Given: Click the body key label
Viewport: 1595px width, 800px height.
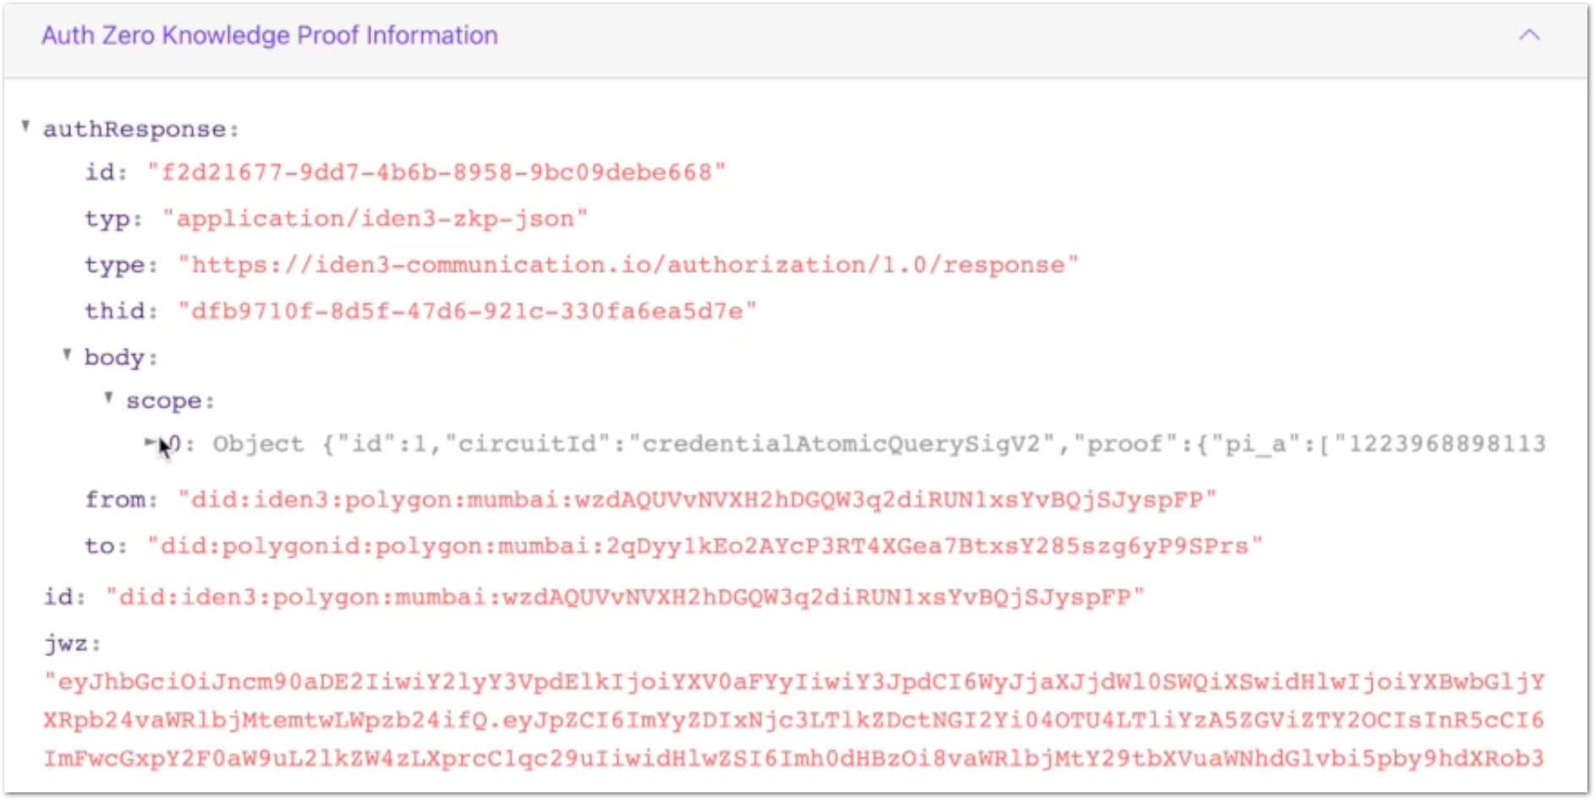Looking at the screenshot, I should [x=121, y=358].
